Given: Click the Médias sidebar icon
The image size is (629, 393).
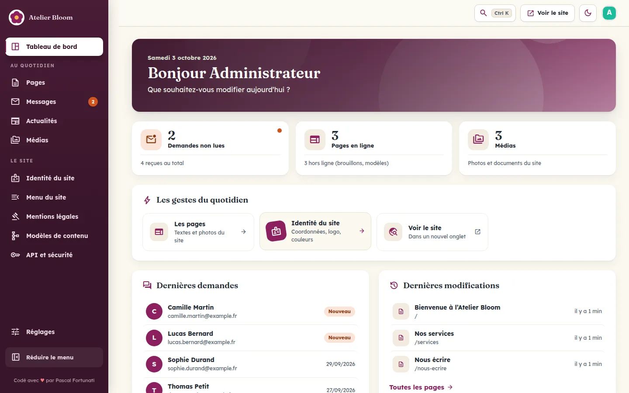Looking at the screenshot, I should coord(15,140).
